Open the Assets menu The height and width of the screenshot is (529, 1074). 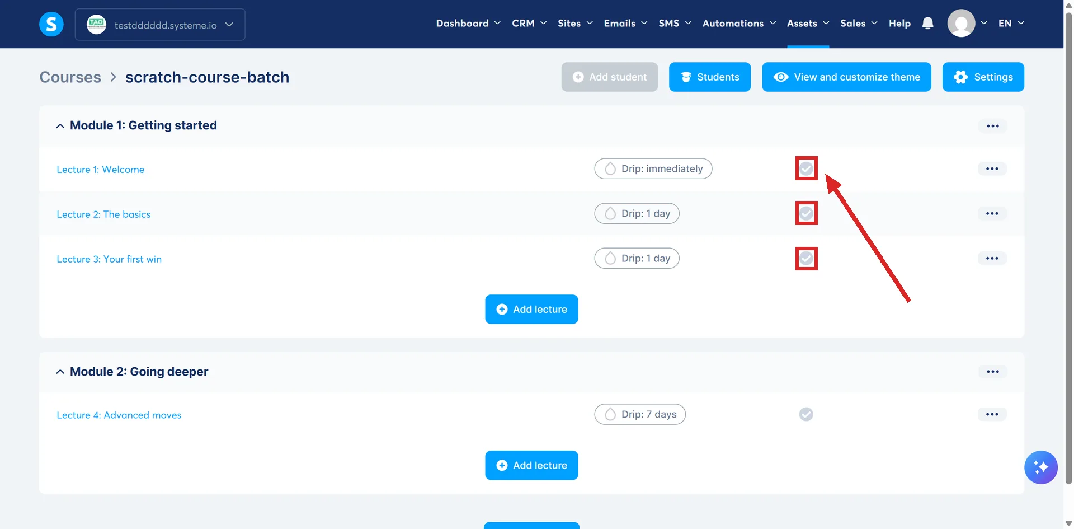(808, 23)
